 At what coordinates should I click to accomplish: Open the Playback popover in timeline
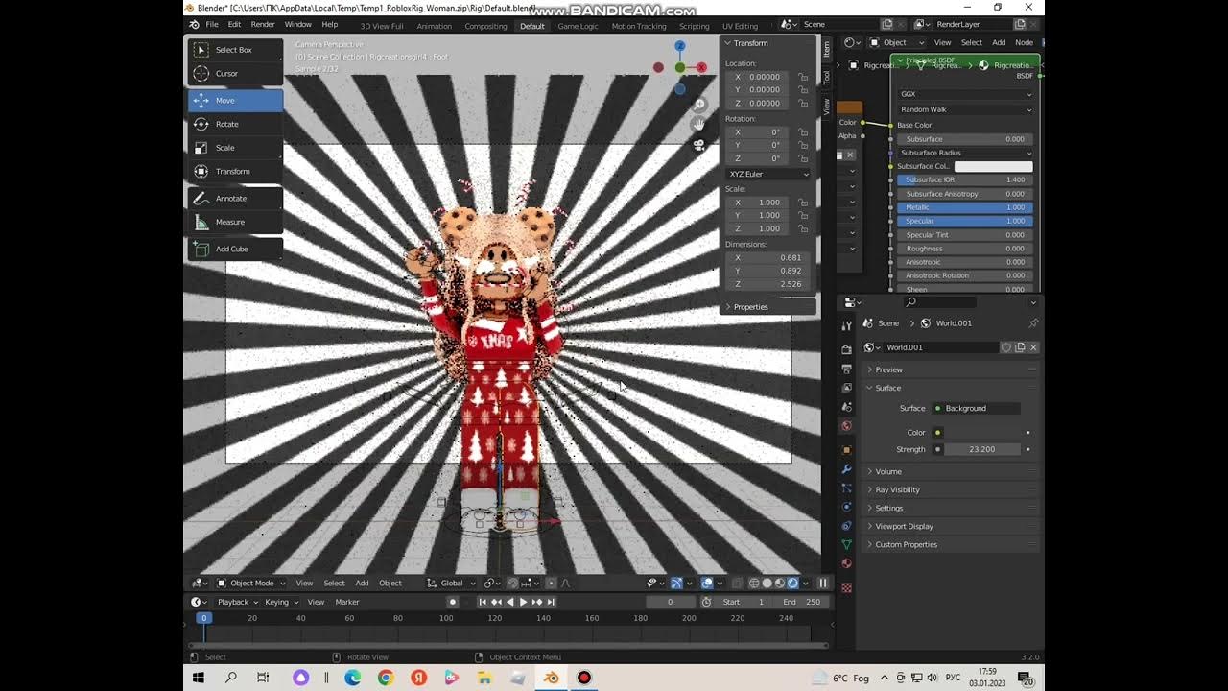[x=236, y=602]
